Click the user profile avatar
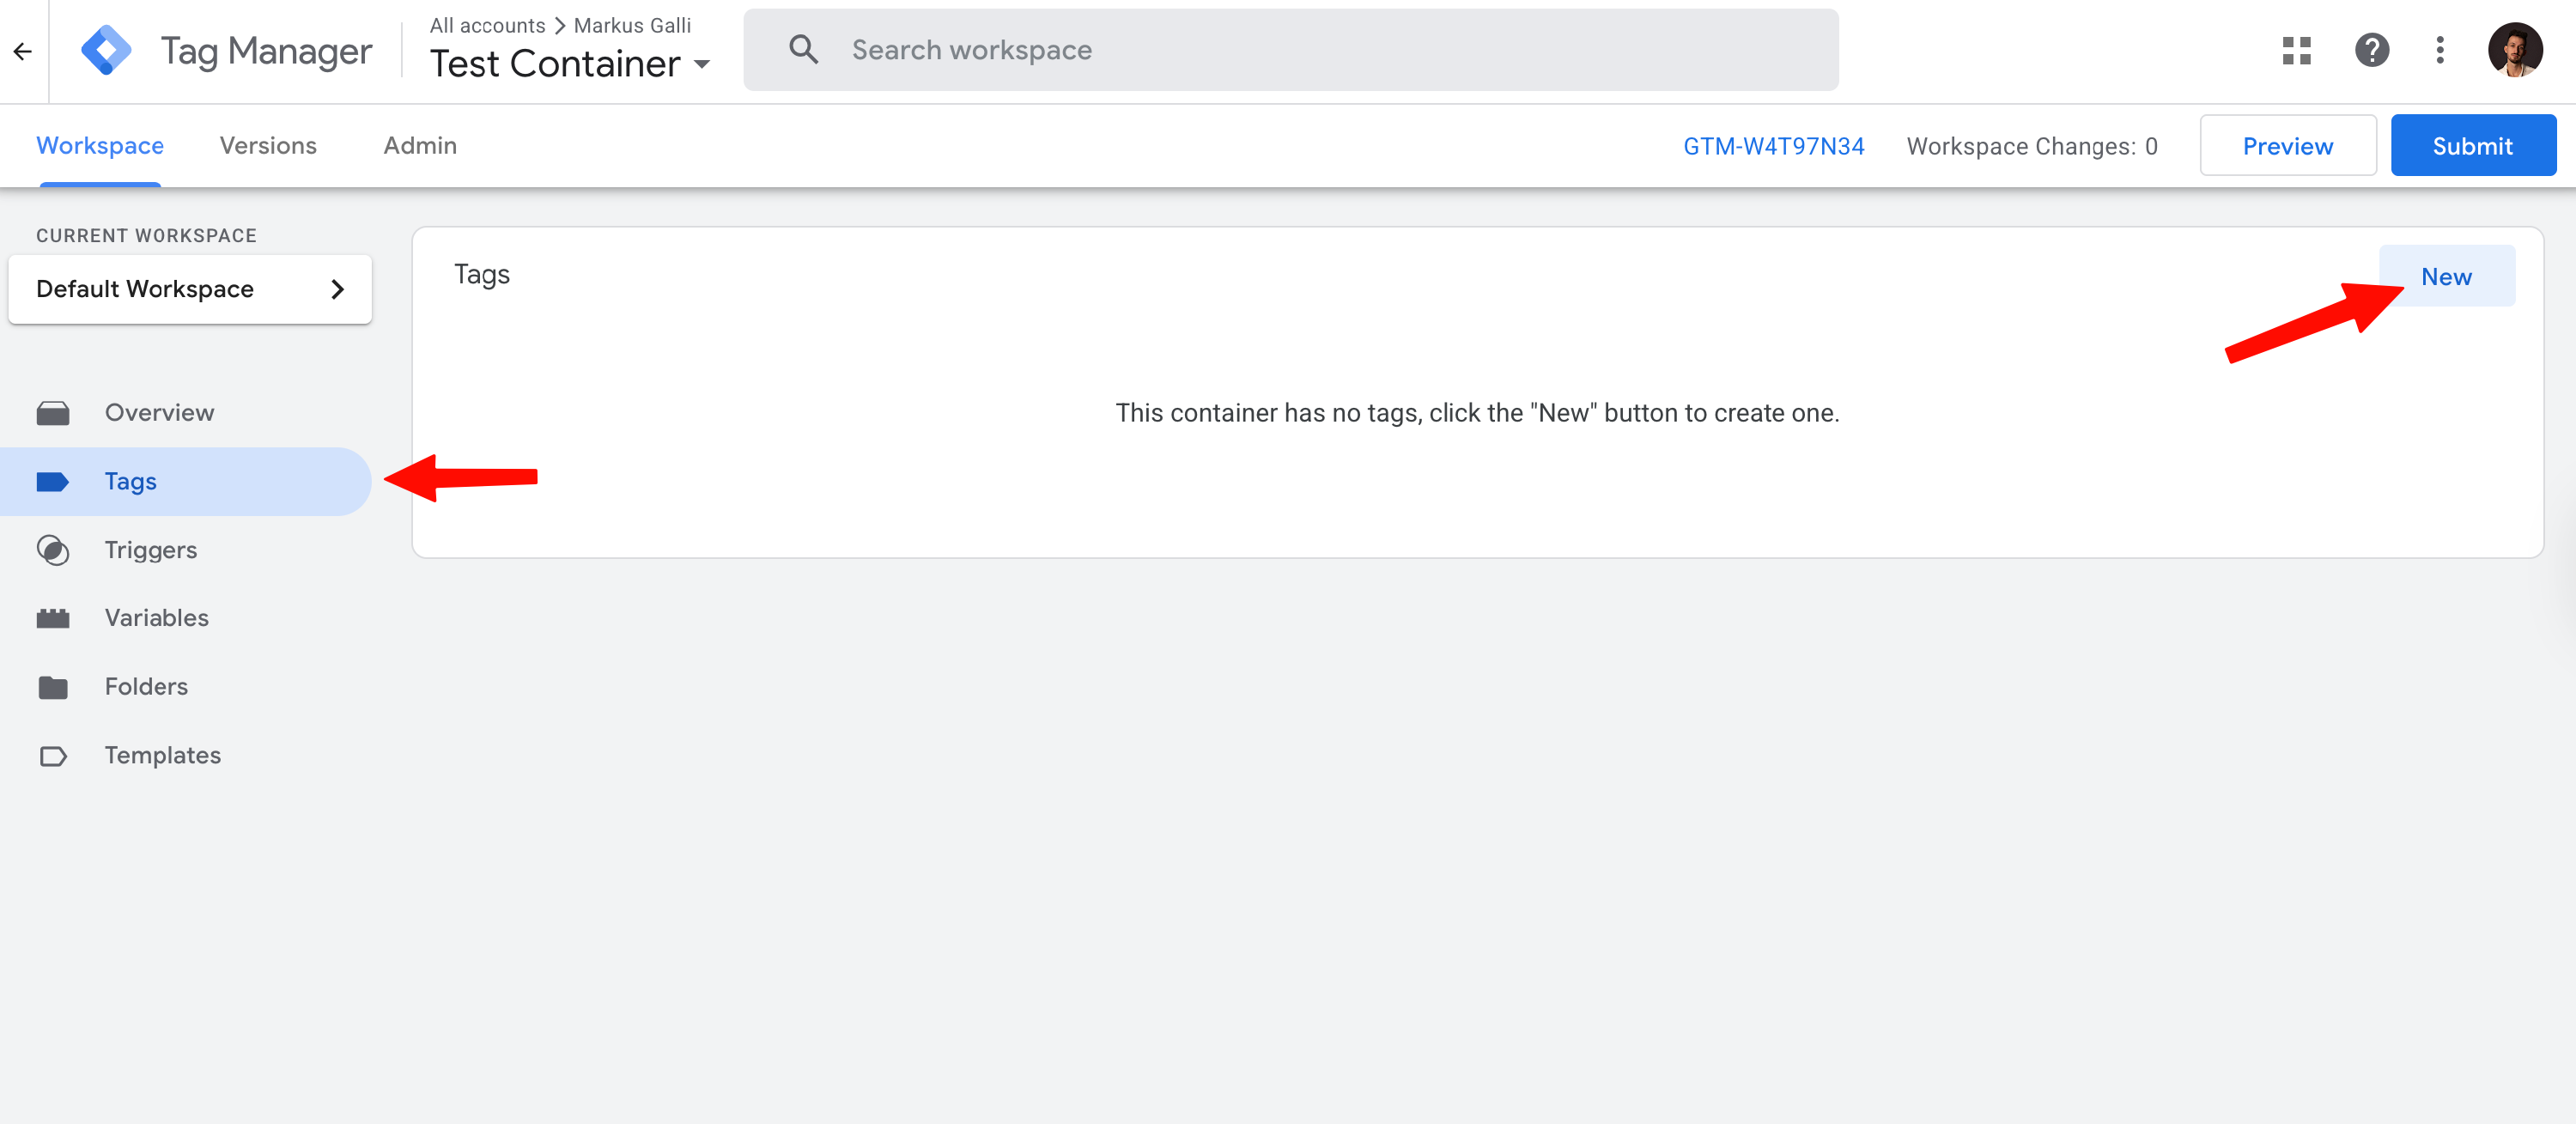Viewport: 2576px width, 1124px height. coord(2514,50)
